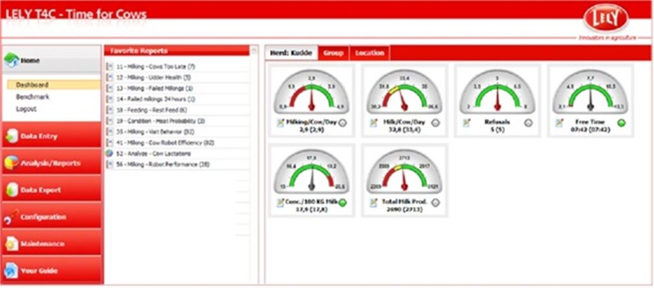Open the Benchmark link under Home
The width and height of the screenshot is (654, 288).
pyautogui.click(x=33, y=97)
